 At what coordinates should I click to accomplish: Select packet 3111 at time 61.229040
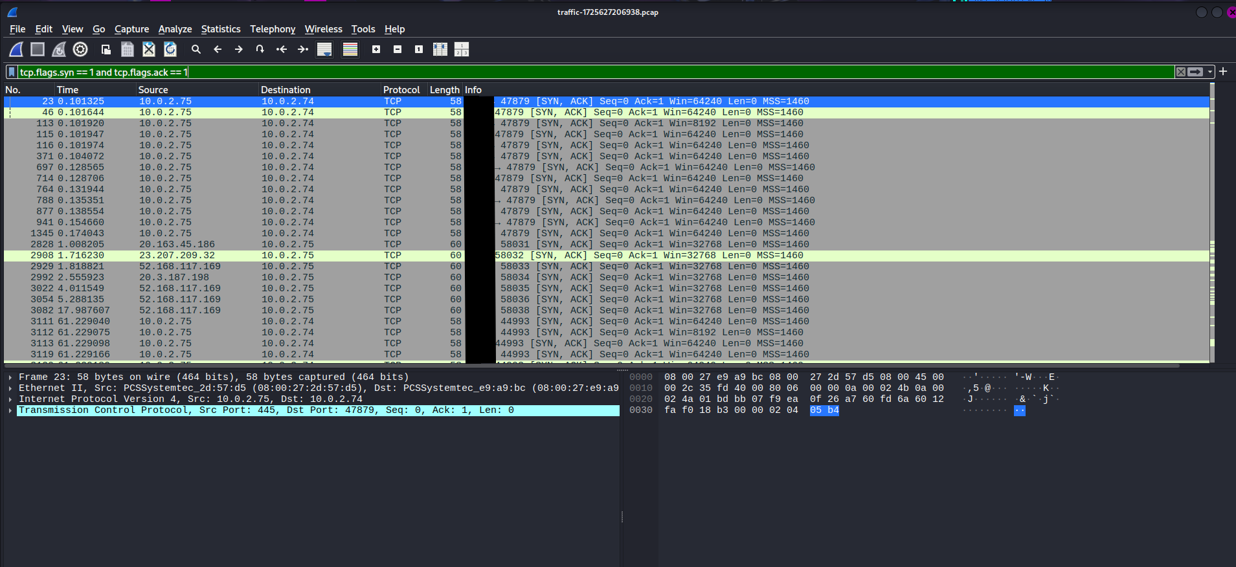[x=607, y=321]
